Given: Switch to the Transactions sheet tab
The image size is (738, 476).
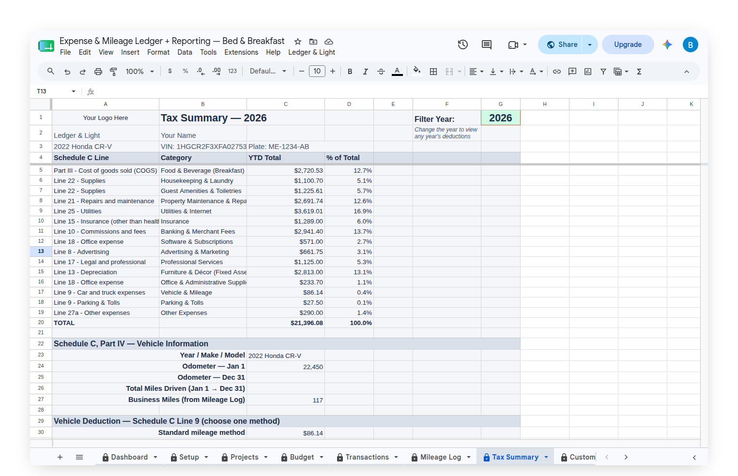Looking at the screenshot, I should coord(367,457).
